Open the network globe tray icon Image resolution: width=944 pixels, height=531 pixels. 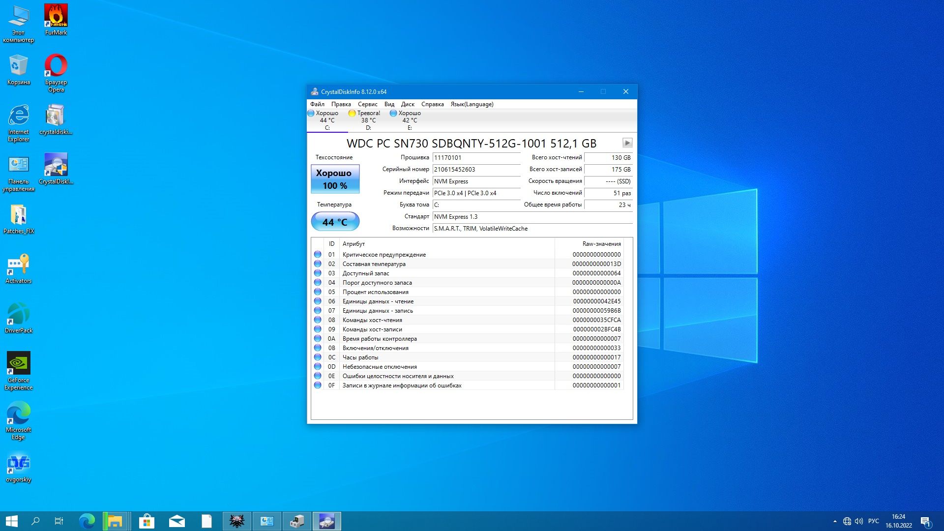tap(847, 521)
